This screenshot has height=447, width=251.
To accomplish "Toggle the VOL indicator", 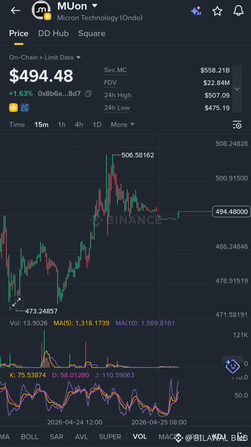I will click(x=140, y=437).
